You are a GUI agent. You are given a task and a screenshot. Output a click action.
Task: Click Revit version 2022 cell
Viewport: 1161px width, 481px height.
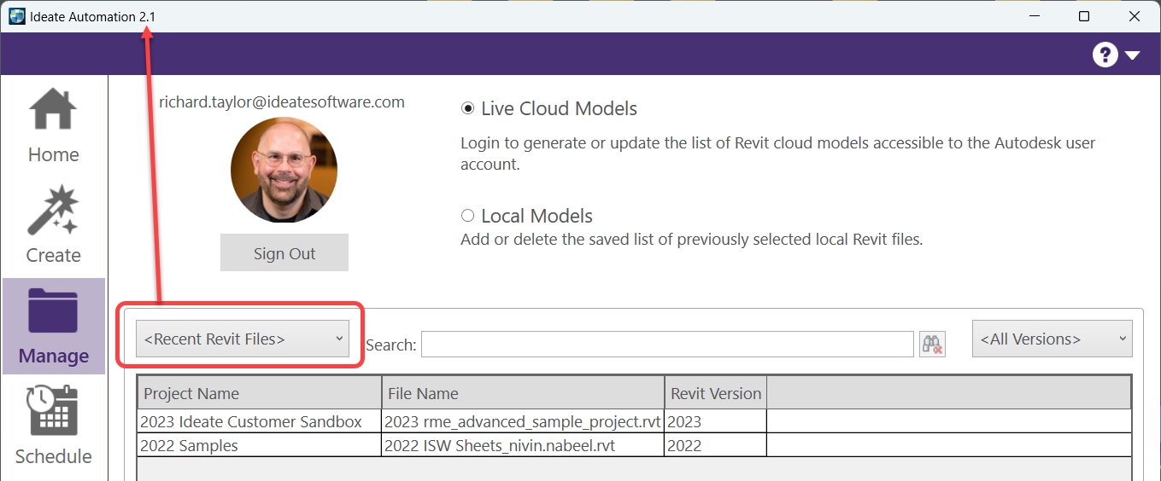[x=715, y=445]
